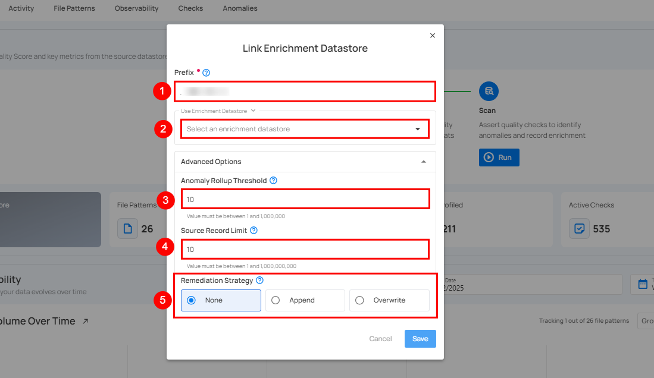Click the File Patterns count 26

147,229
